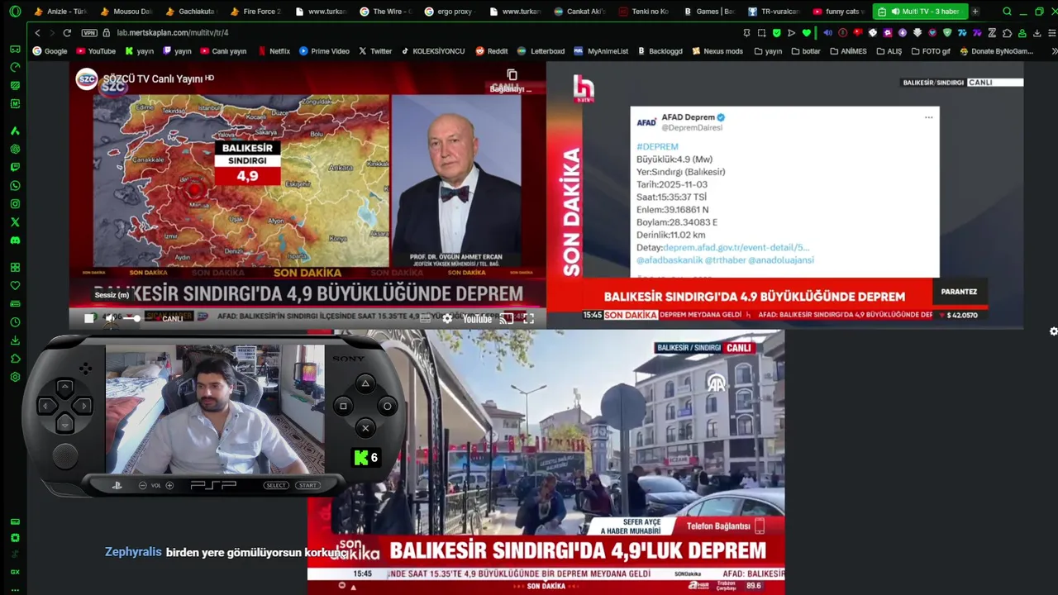
Task: Open MyAnimeList bookmark
Action: click(602, 51)
